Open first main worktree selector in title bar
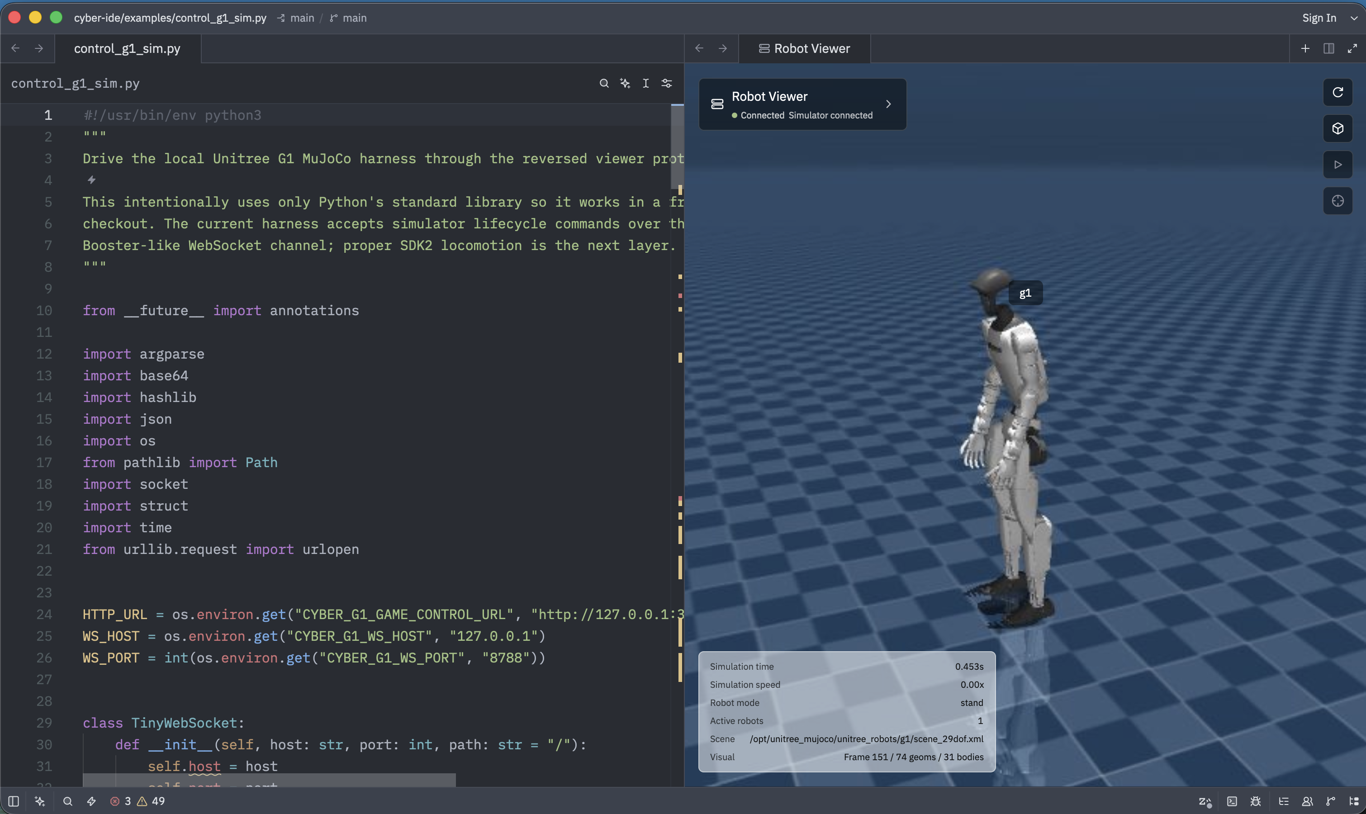Viewport: 1366px width, 814px height. tap(296, 18)
